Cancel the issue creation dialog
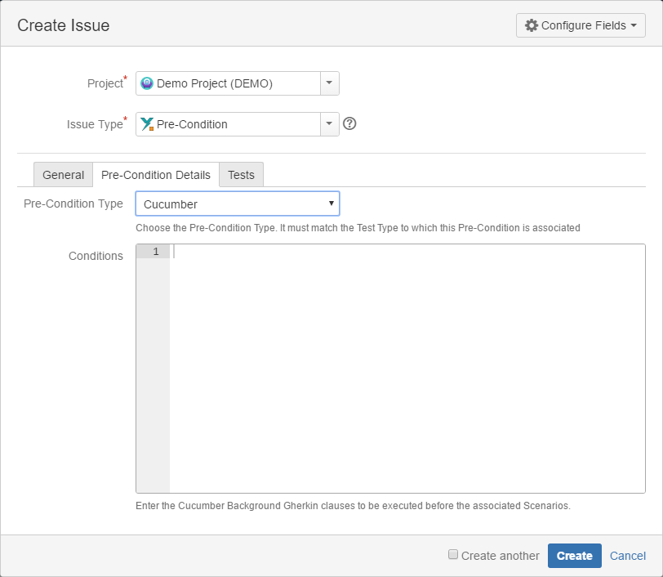Screen dimensions: 663x577 coord(627,556)
